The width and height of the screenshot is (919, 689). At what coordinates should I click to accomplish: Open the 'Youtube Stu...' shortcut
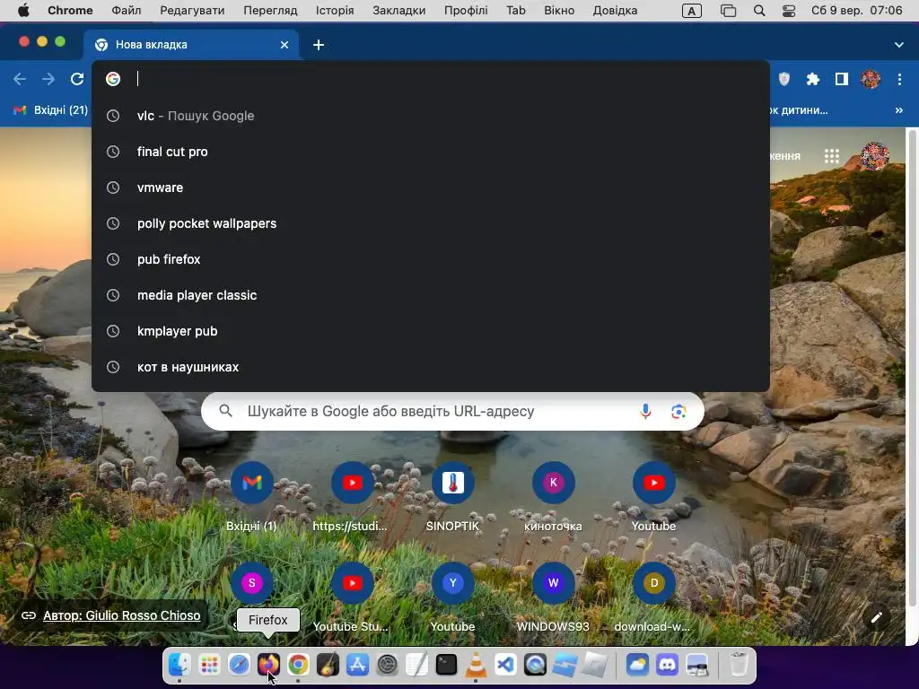tap(352, 597)
